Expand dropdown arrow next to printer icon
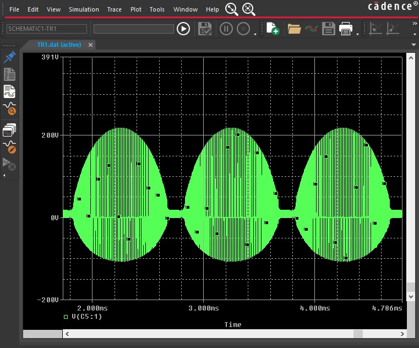The height and width of the screenshot is (348, 419). pyautogui.click(x=357, y=34)
